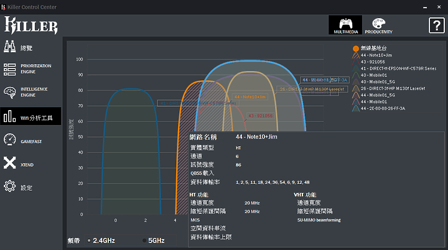Close the Killer Control Center window
The height and width of the screenshot is (250, 448).
pyautogui.click(x=439, y=7)
